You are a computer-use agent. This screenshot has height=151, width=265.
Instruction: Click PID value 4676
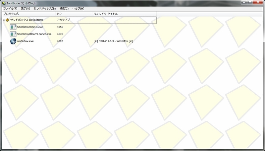click(x=60, y=34)
